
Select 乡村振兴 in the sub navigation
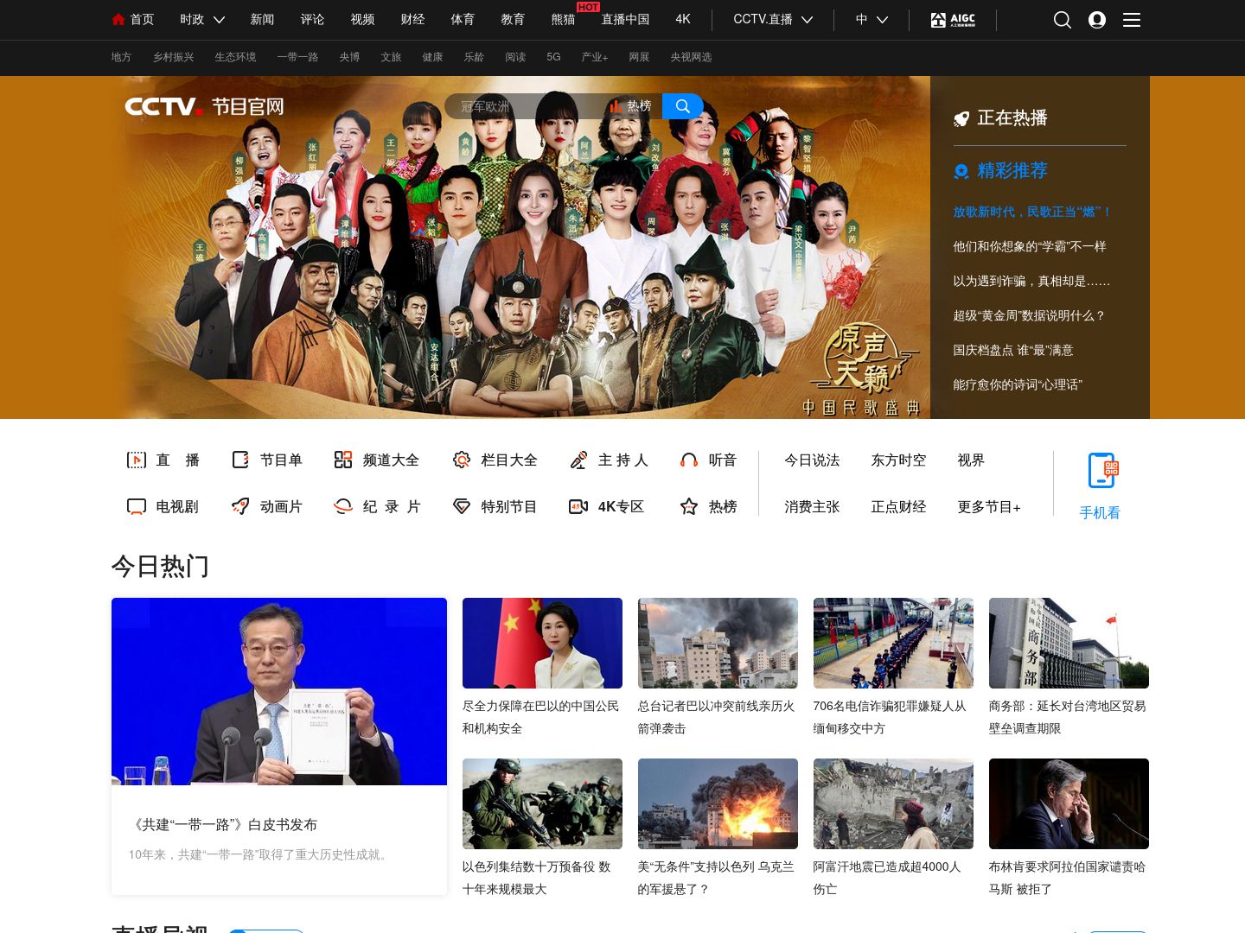[x=173, y=57]
